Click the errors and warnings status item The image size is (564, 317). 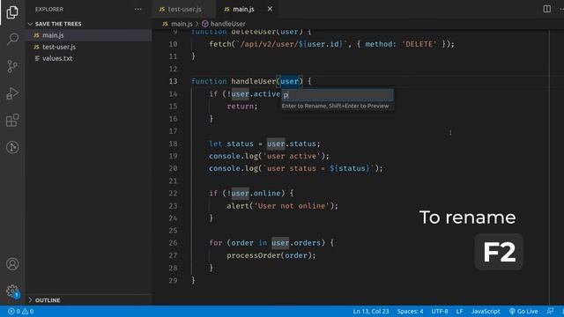coord(21,311)
